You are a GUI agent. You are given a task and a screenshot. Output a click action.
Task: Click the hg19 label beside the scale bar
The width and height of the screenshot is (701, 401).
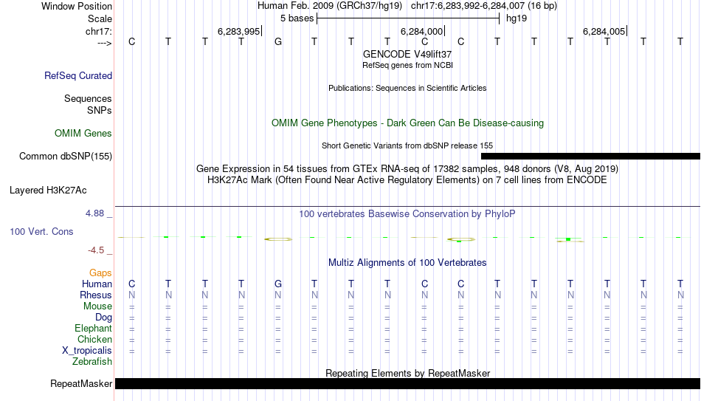tap(517, 18)
